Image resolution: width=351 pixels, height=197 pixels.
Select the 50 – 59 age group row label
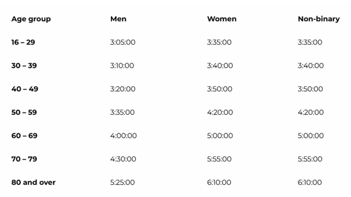24,112
